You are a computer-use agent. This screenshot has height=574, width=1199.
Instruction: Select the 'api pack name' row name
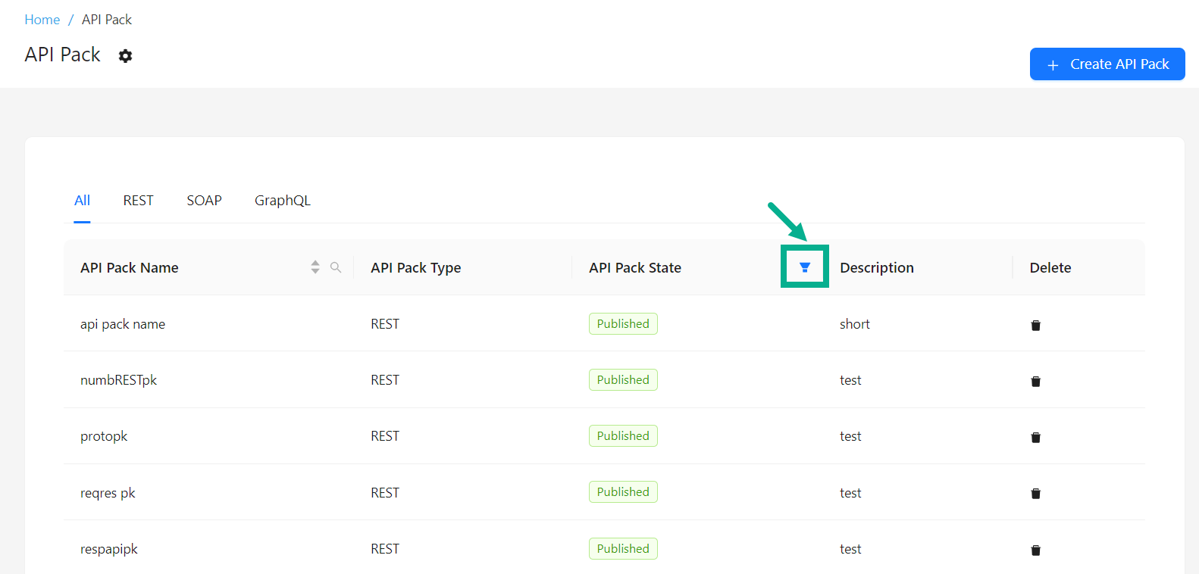tap(123, 324)
